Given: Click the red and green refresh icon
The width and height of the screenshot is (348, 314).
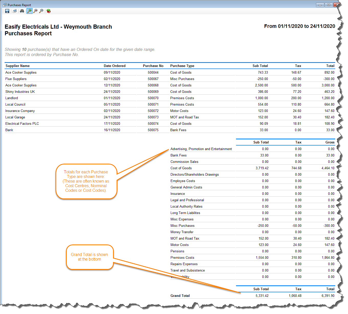Looking at the screenshot, I should [49, 11].
